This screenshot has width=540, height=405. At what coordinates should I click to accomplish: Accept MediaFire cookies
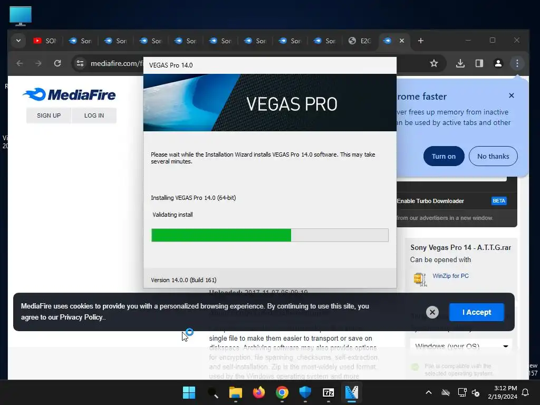476,312
